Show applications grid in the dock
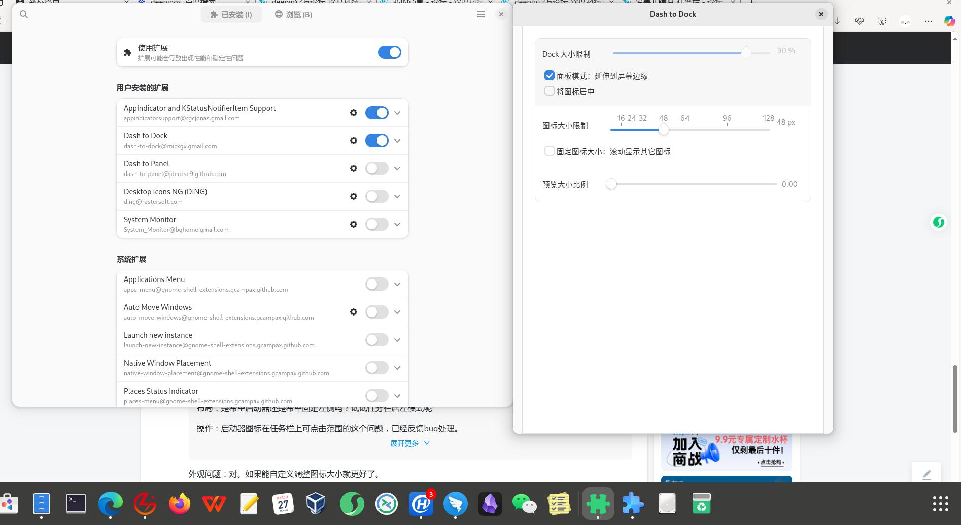This screenshot has width=961, height=525. pyautogui.click(x=941, y=504)
